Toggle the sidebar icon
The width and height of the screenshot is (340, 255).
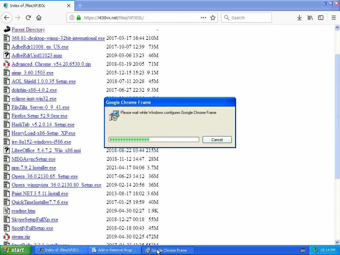[321, 18]
